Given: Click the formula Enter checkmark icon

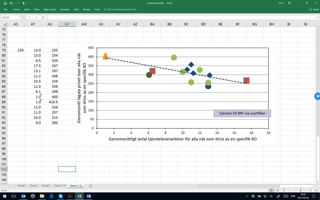Looking at the screenshot, I should 36,17.
